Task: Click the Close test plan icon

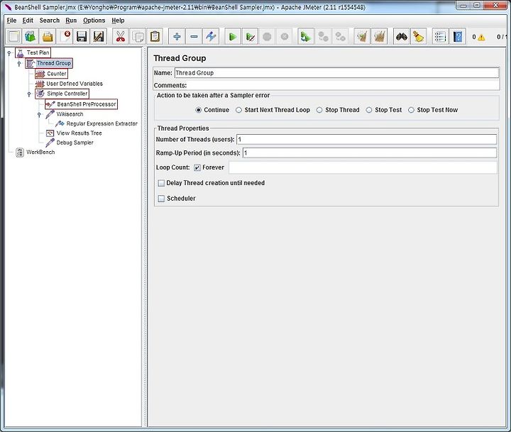Action: click(x=65, y=36)
